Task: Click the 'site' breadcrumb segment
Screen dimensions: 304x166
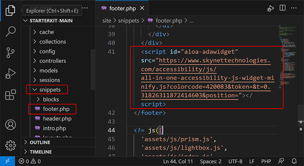Action: (x=107, y=21)
